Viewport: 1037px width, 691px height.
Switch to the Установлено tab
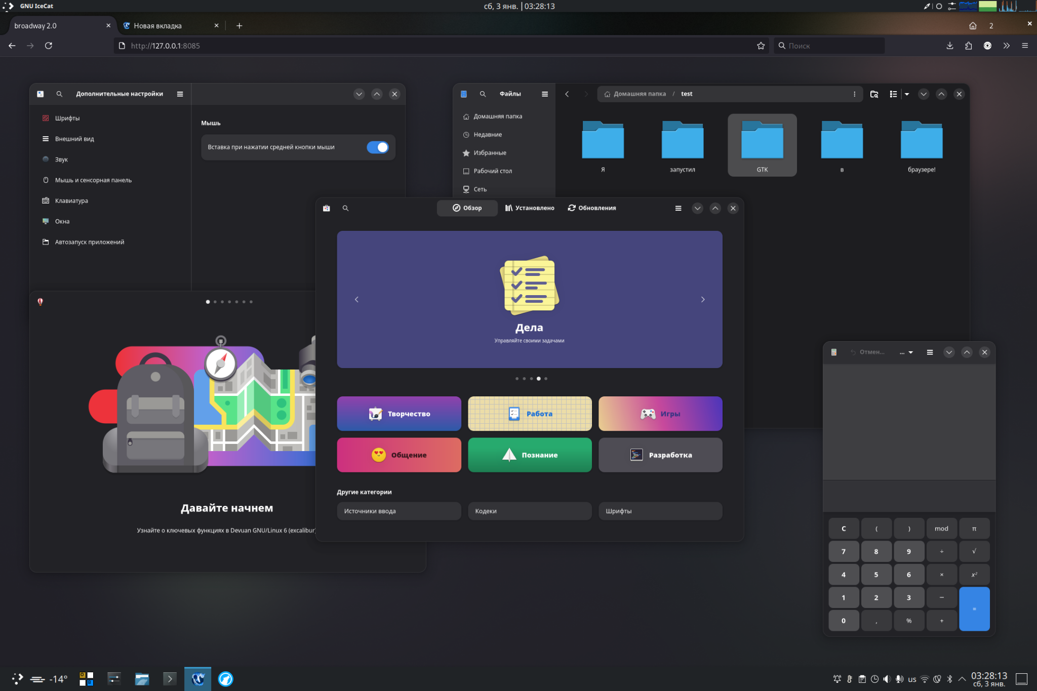530,208
